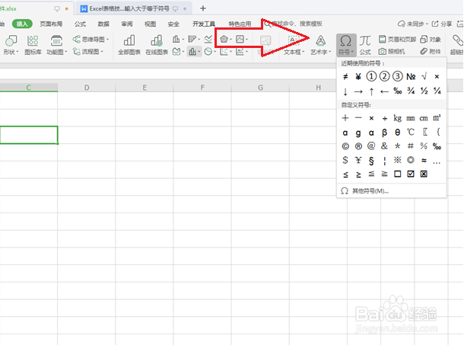Insert the ≈ approximately equal symbol
This screenshot has height=345, width=464.
(x=424, y=161)
